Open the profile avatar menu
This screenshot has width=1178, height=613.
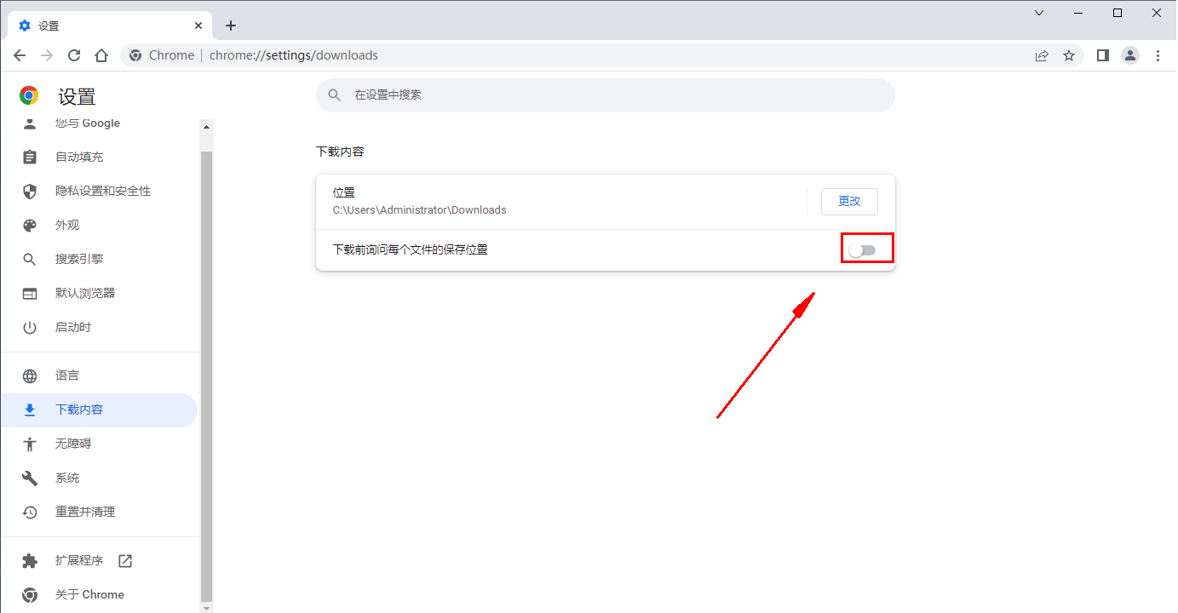pos(1130,55)
